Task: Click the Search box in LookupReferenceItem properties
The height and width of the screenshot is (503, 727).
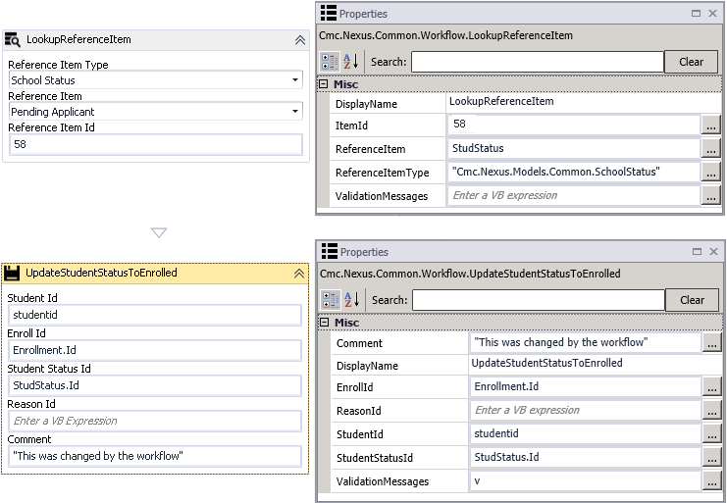Action: (x=538, y=62)
